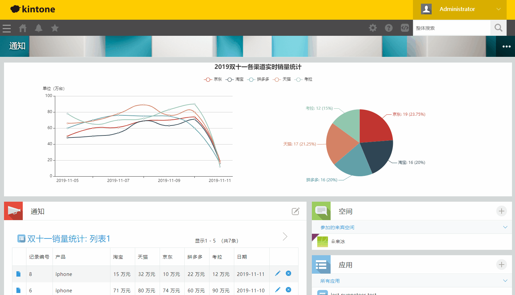Open the settings gear
The height and width of the screenshot is (295, 515).
(373, 28)
